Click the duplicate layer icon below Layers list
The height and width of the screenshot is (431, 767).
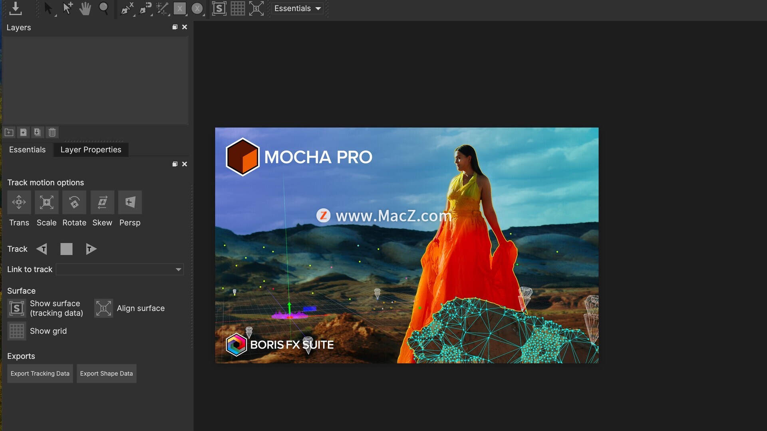coord(37,132)
